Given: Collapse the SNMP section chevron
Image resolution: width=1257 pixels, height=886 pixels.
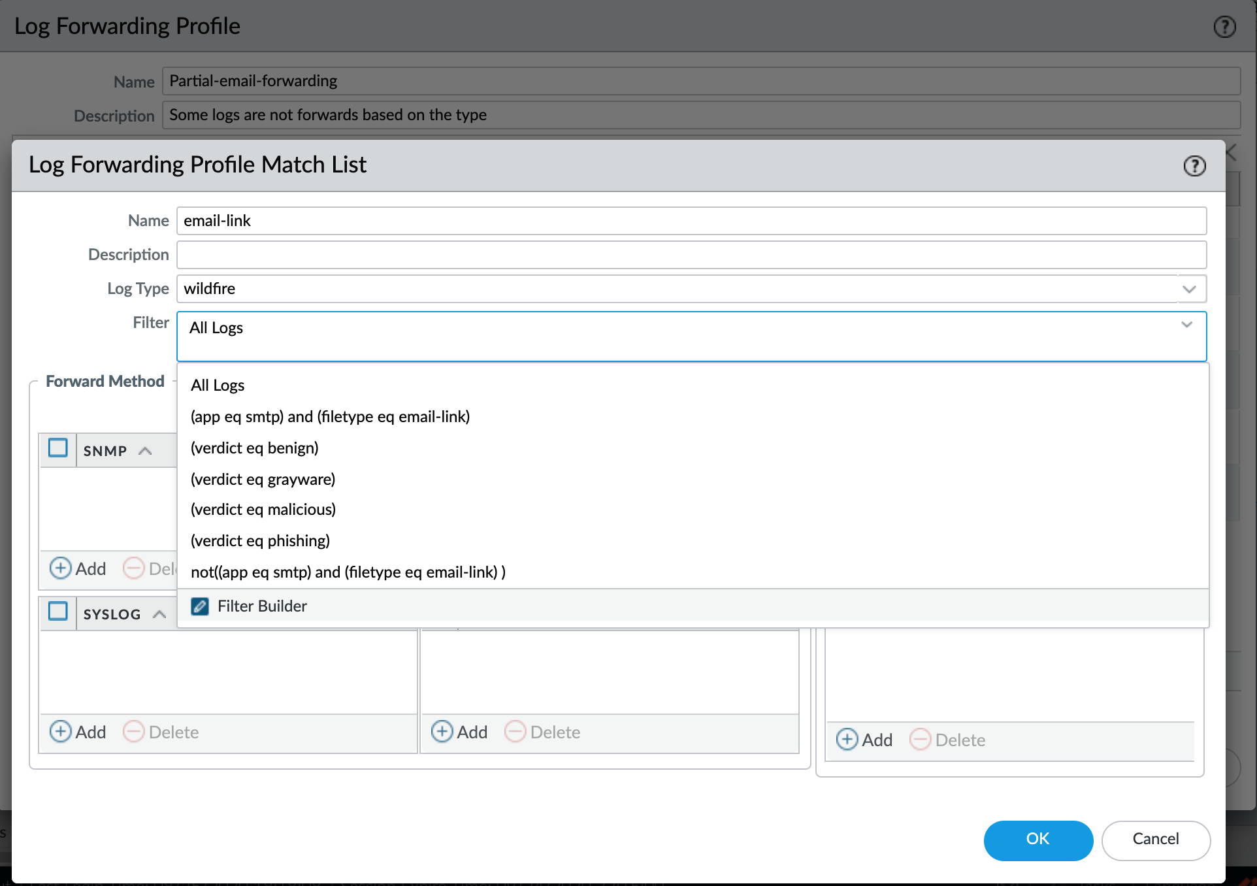Looking at the screenshot, I should 144,450.
